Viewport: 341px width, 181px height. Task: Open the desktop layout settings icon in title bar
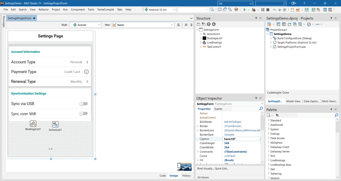tap(294, 3)
